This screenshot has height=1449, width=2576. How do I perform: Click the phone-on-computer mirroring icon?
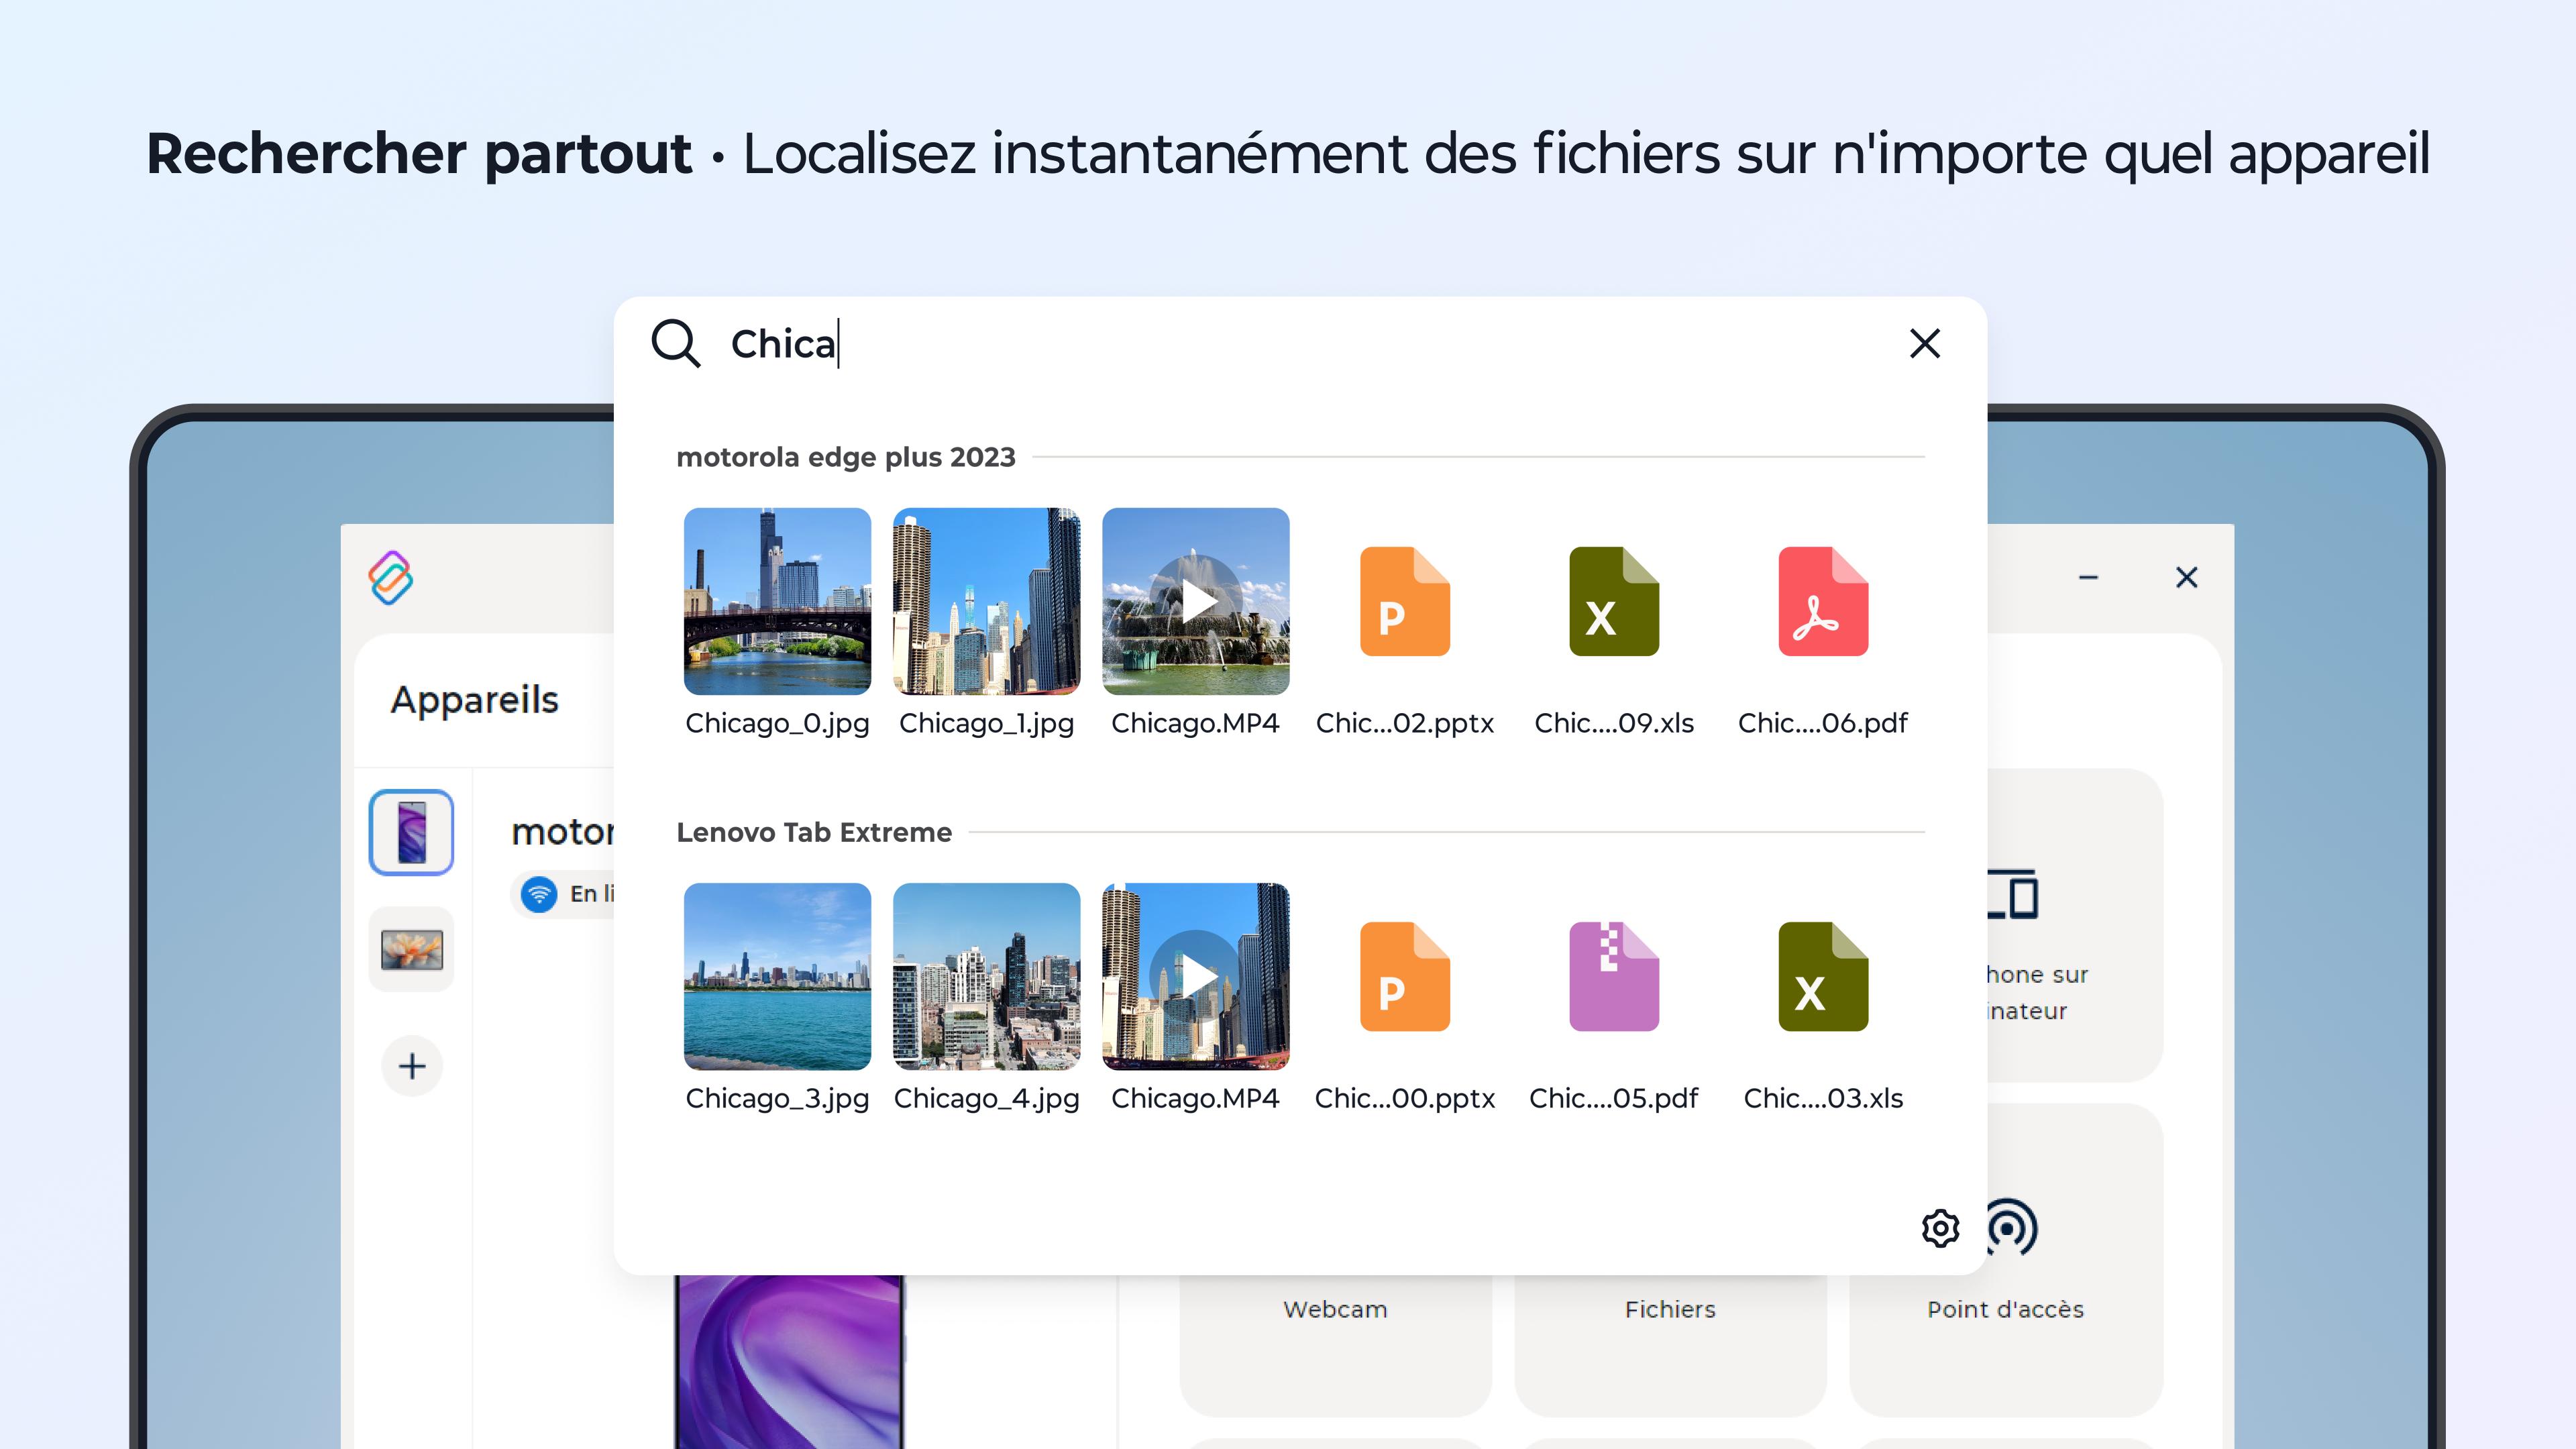[x=2012, y=893]
